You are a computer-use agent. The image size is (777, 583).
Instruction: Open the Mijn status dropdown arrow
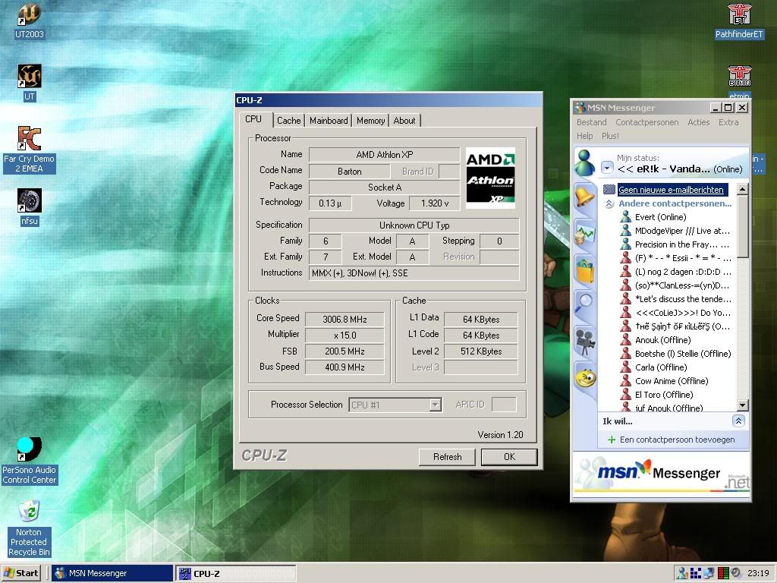coord(608,168)
